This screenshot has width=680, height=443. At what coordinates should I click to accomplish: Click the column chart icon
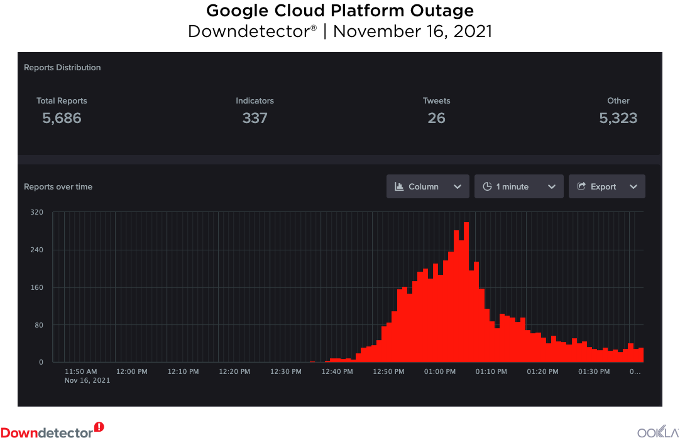pyautogui.click(x=399, y=186)
